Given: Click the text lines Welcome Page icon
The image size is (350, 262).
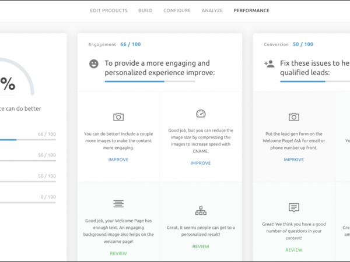Looking at the screenshot, I should [118, 204].
